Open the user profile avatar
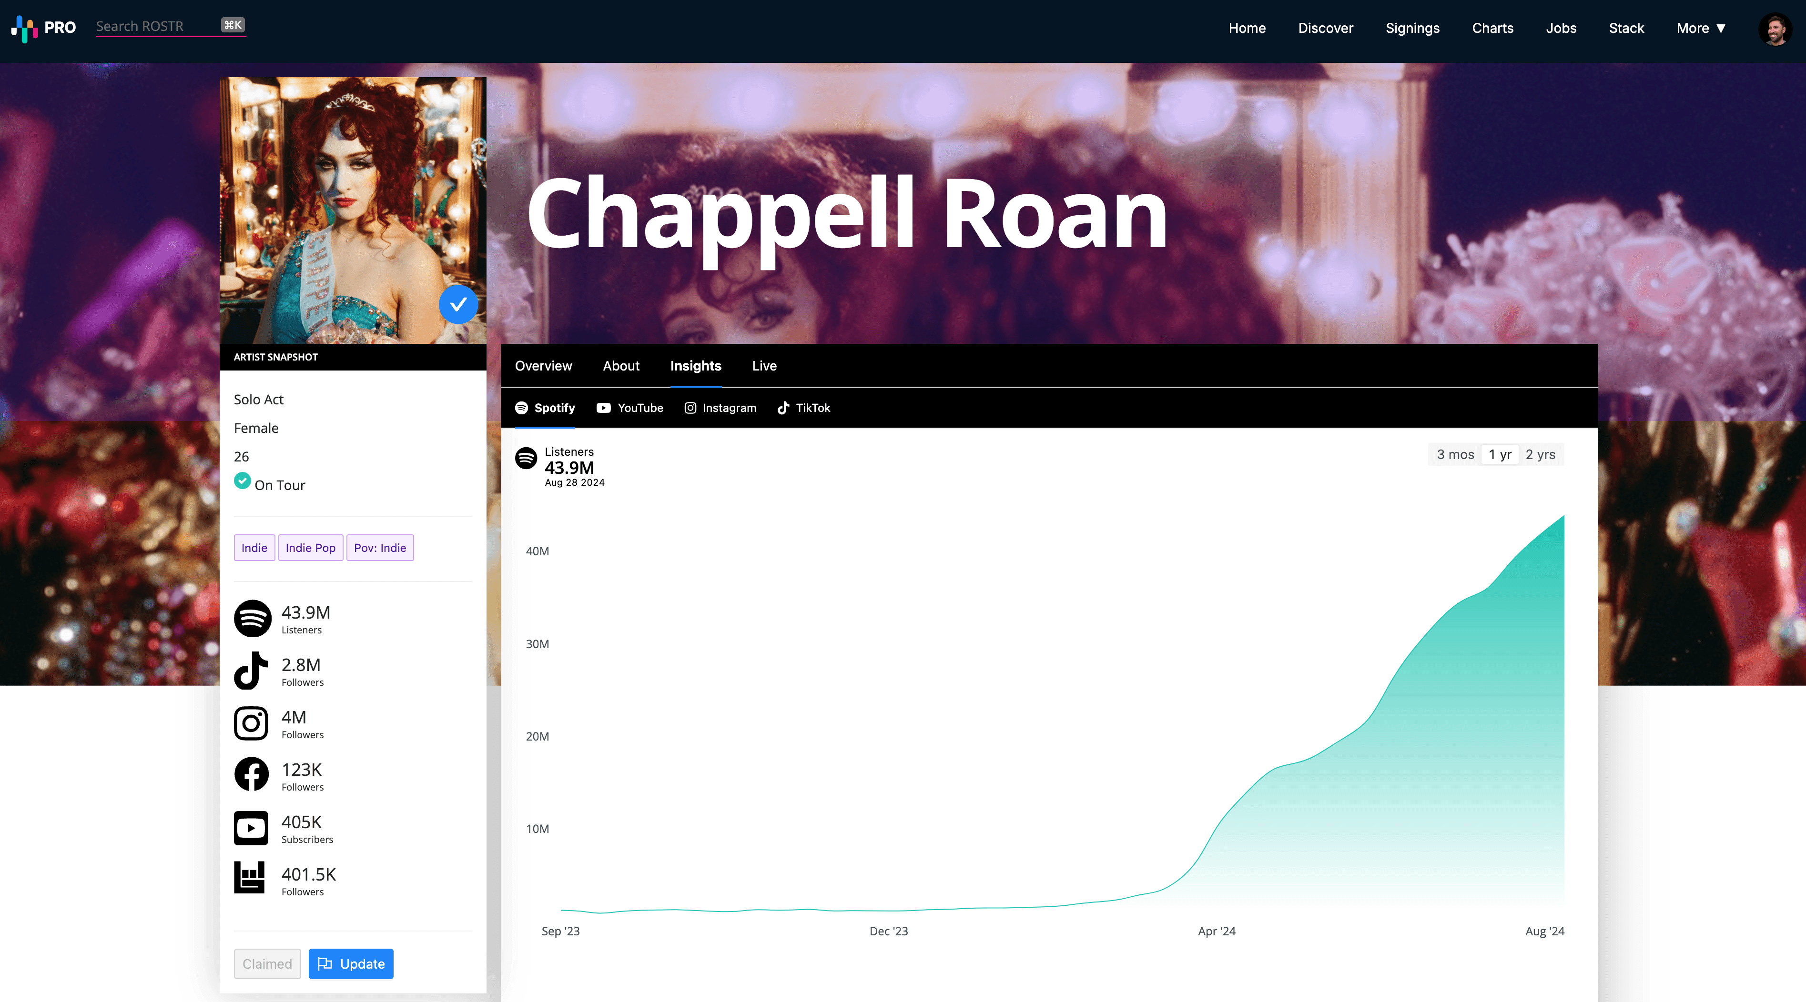This screenshot has width=1806, height=1002. click(1775, 29)
